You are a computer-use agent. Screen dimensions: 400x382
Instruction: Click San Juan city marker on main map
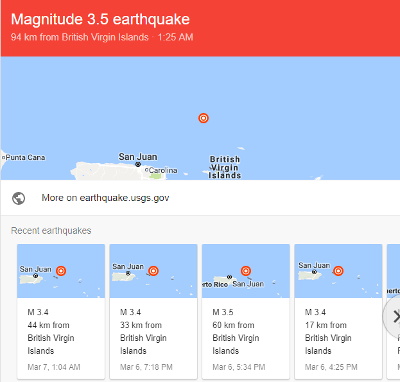click(138, 164)
